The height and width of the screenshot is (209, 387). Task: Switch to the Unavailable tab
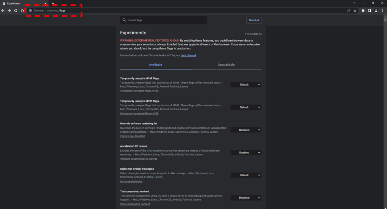pos(226,65)
